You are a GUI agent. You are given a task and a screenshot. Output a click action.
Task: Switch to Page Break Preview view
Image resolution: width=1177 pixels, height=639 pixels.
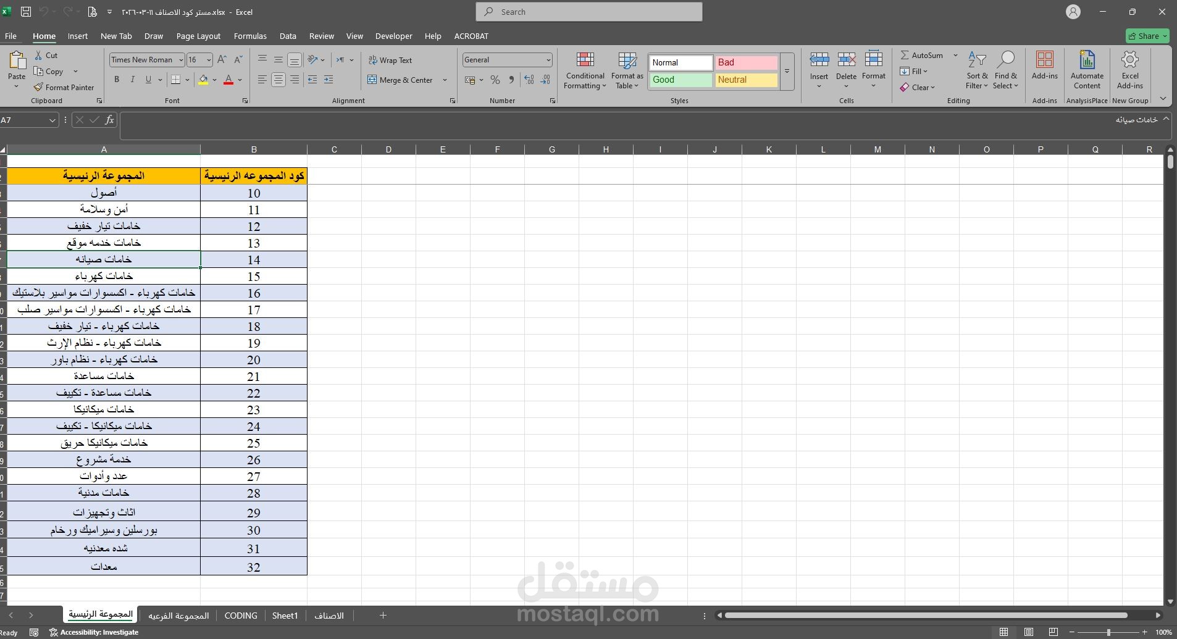pos(1053,632)
